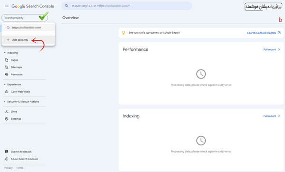Click the Inspect any URL search field
The width and height of the screenshot is (285, 172).
[127, 6]
